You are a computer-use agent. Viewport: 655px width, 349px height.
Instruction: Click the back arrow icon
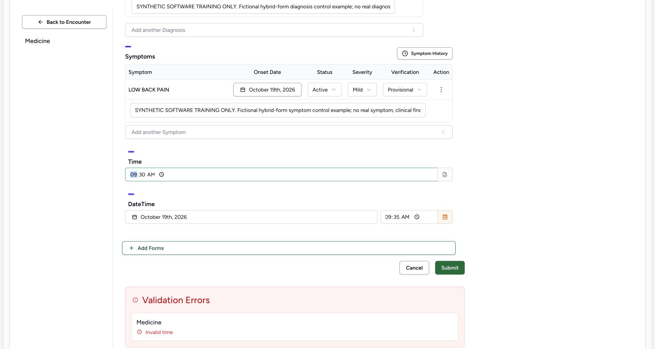tap(41, 22)
